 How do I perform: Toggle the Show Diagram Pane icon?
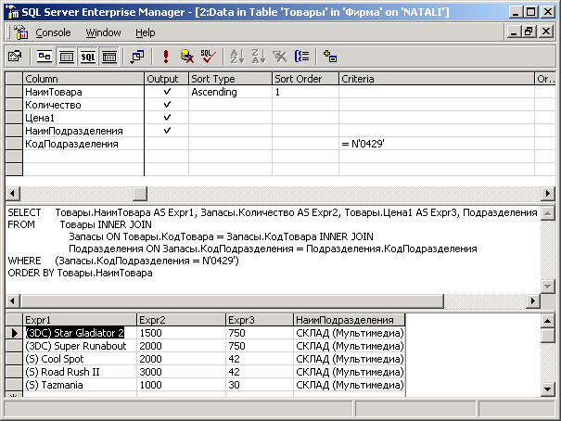coord(45,57)
